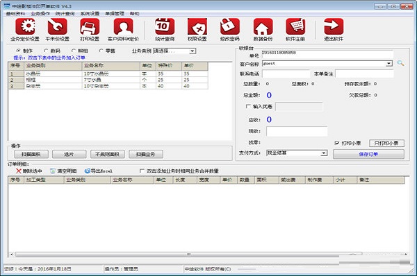This screenshot has width=417, height=276.
Task: Click 单号 input field
Action: click(x=327, y=54)
